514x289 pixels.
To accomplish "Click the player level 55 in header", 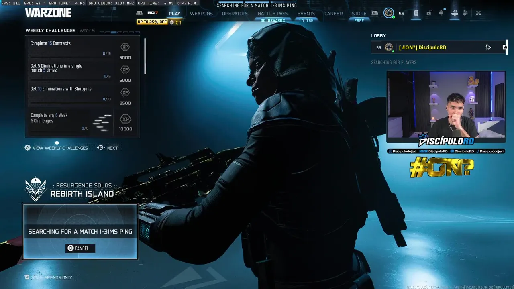I will pos(402,14).
